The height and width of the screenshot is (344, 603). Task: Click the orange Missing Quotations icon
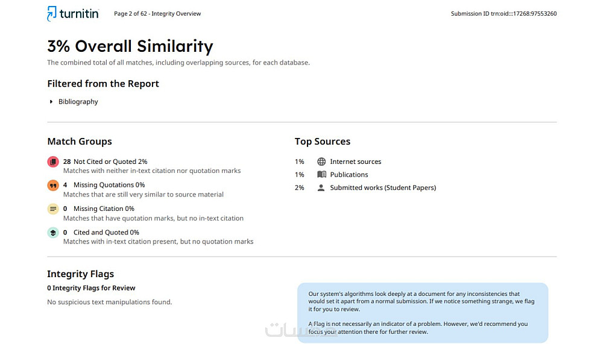(53, 186)
